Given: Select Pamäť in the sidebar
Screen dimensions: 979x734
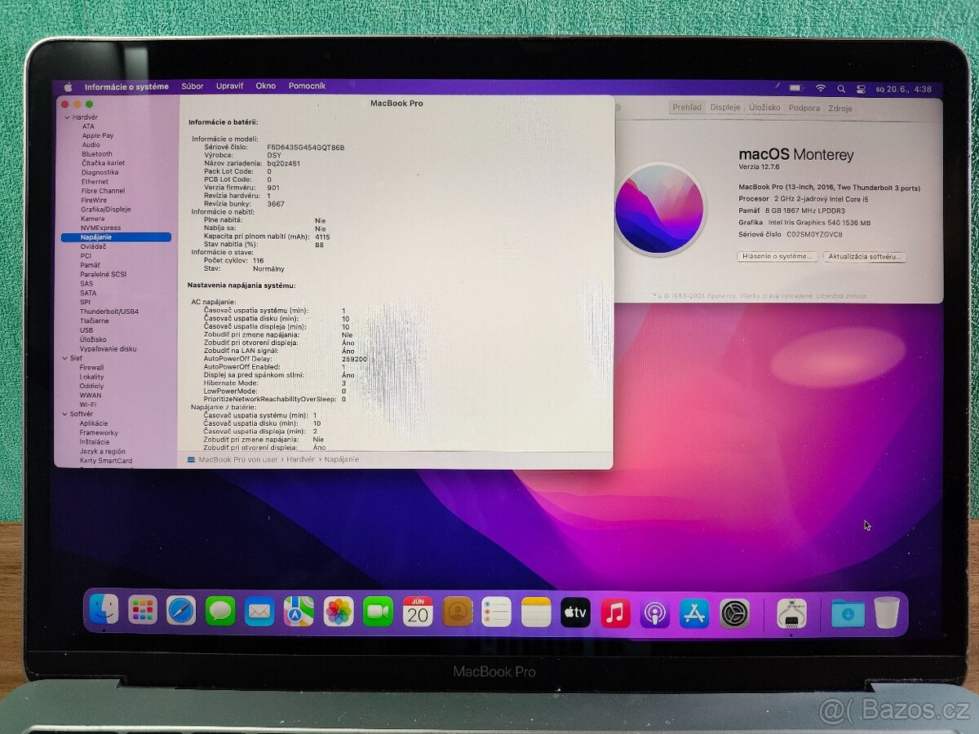Looking at the screenshot, I should pos(90,265).
